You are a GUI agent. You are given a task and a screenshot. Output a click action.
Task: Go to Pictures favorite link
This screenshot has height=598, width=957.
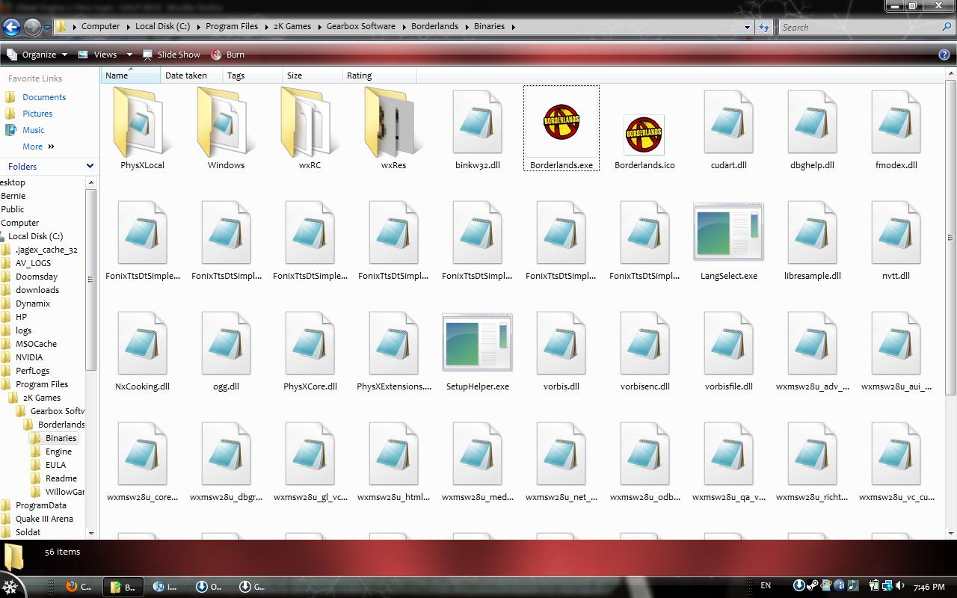click(x=37, y=114)
